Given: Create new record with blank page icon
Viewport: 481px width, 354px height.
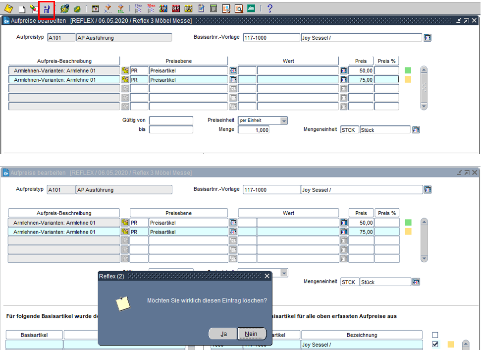Looking at the screenshot, I should pyautogui.click(x=22, y=8).
